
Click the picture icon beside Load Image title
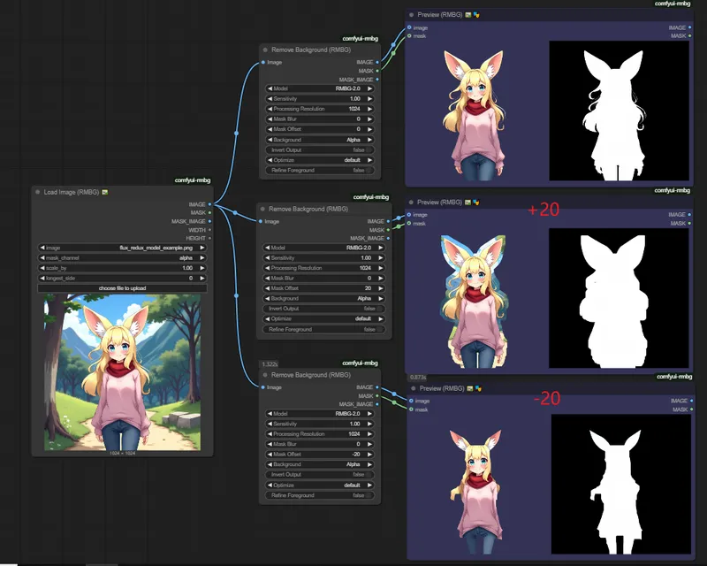[x=105, y=192]
